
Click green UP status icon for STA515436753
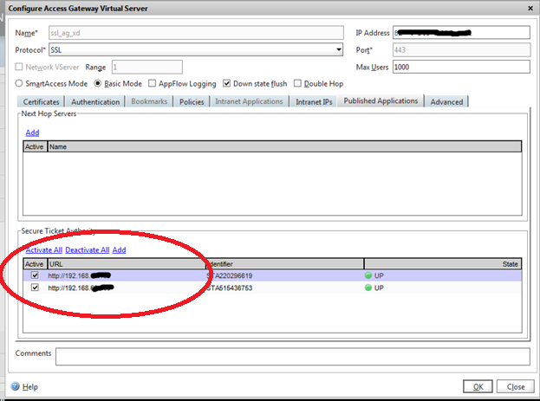(x=368, y=288)
